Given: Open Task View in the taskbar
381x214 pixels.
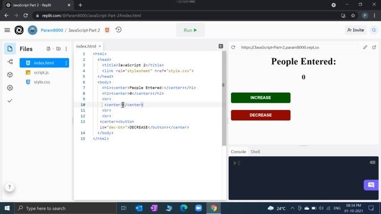Looking at the screenshot, I should tap(124, 208).
